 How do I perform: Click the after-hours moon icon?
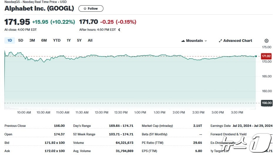pos(119,30)
